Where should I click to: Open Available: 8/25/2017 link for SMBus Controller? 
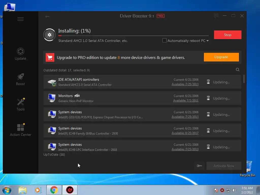(185, 133)
